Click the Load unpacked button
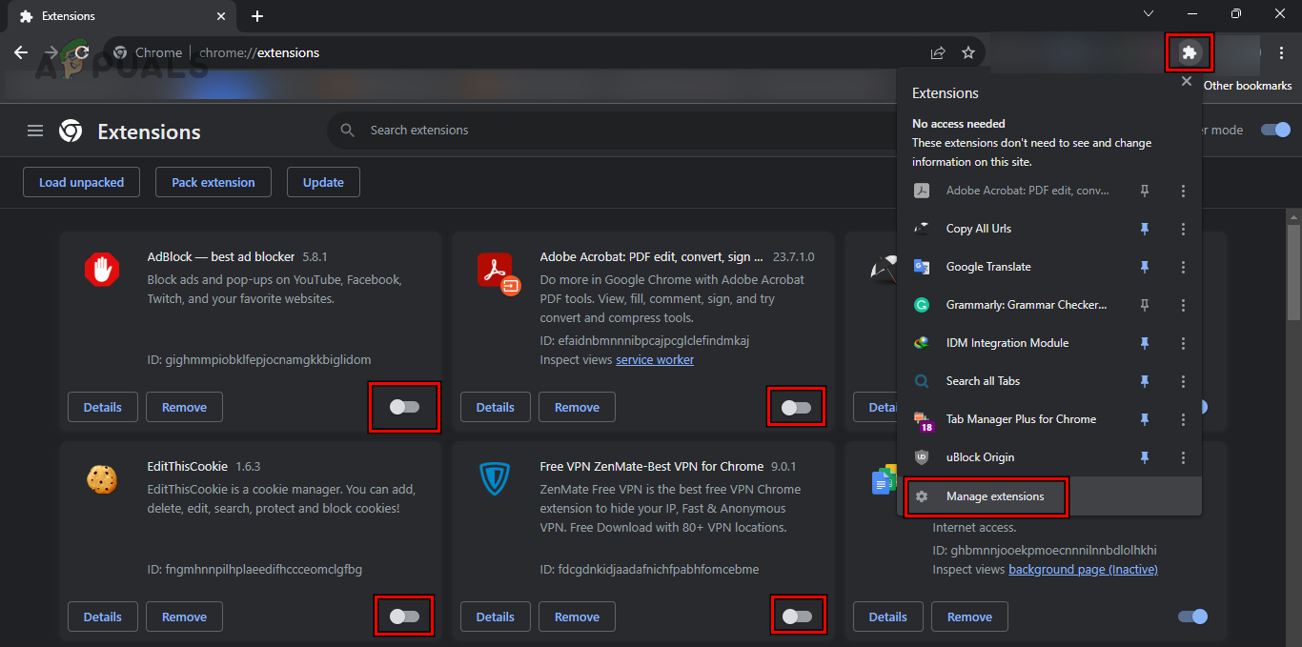1302x647 pixels. click(81, 182)
